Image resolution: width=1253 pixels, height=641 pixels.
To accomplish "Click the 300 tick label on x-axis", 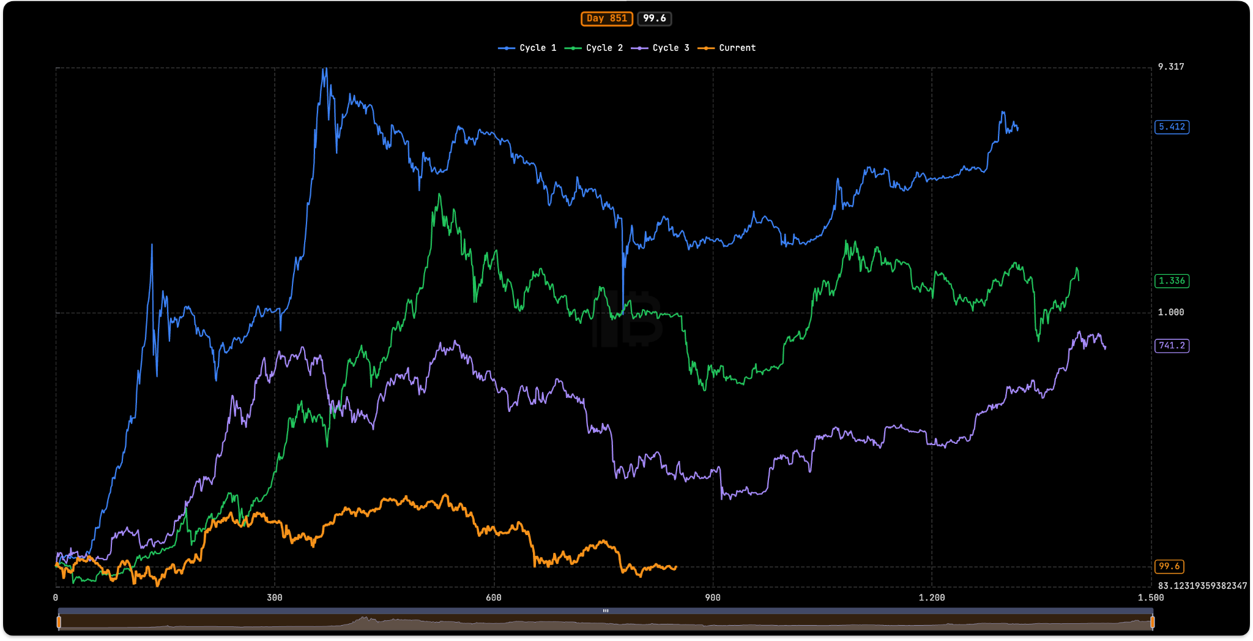I will tap(275, 598).
